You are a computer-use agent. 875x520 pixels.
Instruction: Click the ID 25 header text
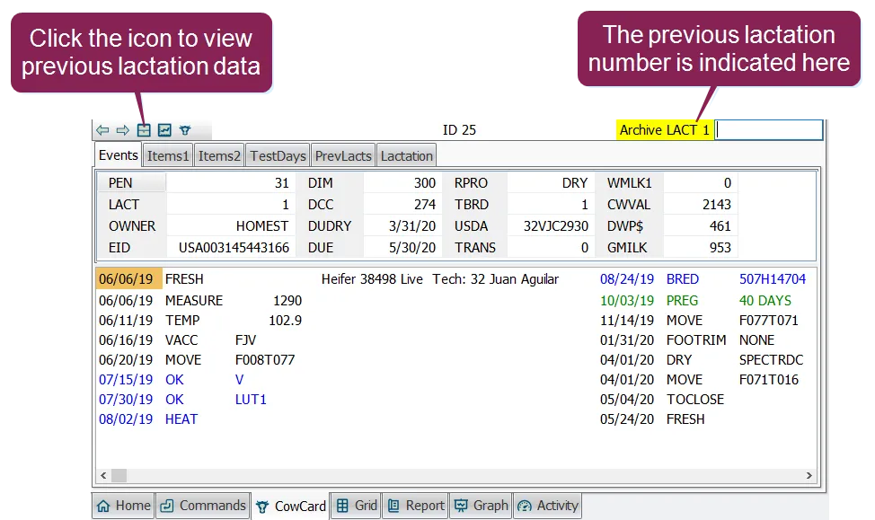pos(459,130)
